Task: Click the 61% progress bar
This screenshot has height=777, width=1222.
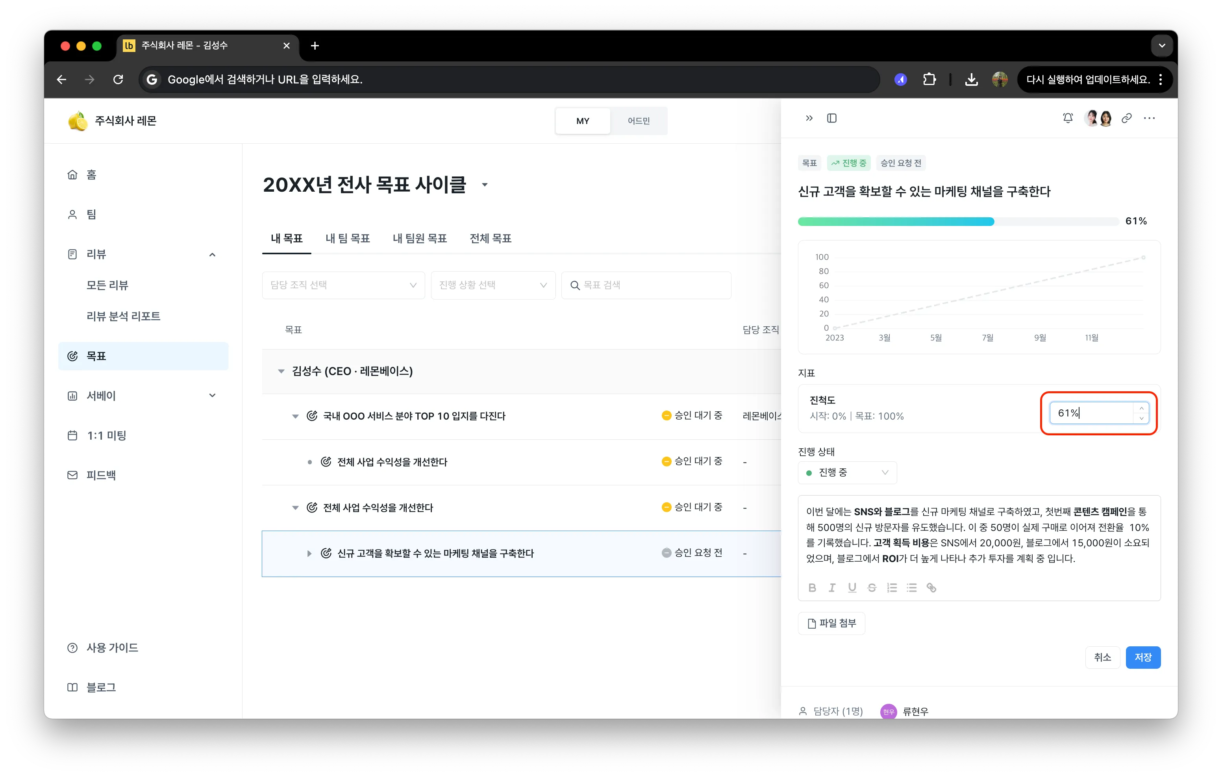Action: coord(958,221)
